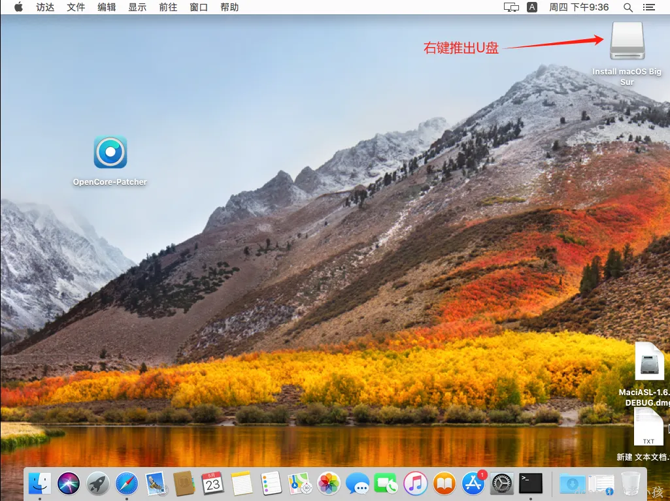Open System Preferences gear icon

click(502, 483)
